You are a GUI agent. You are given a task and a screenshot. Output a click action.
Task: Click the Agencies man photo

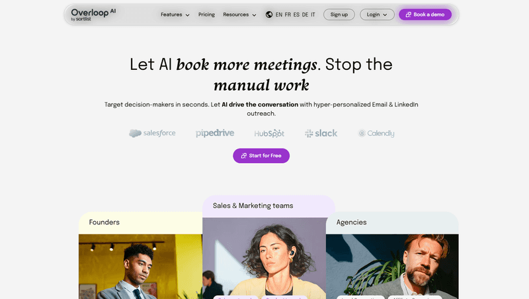pos(392,267)
